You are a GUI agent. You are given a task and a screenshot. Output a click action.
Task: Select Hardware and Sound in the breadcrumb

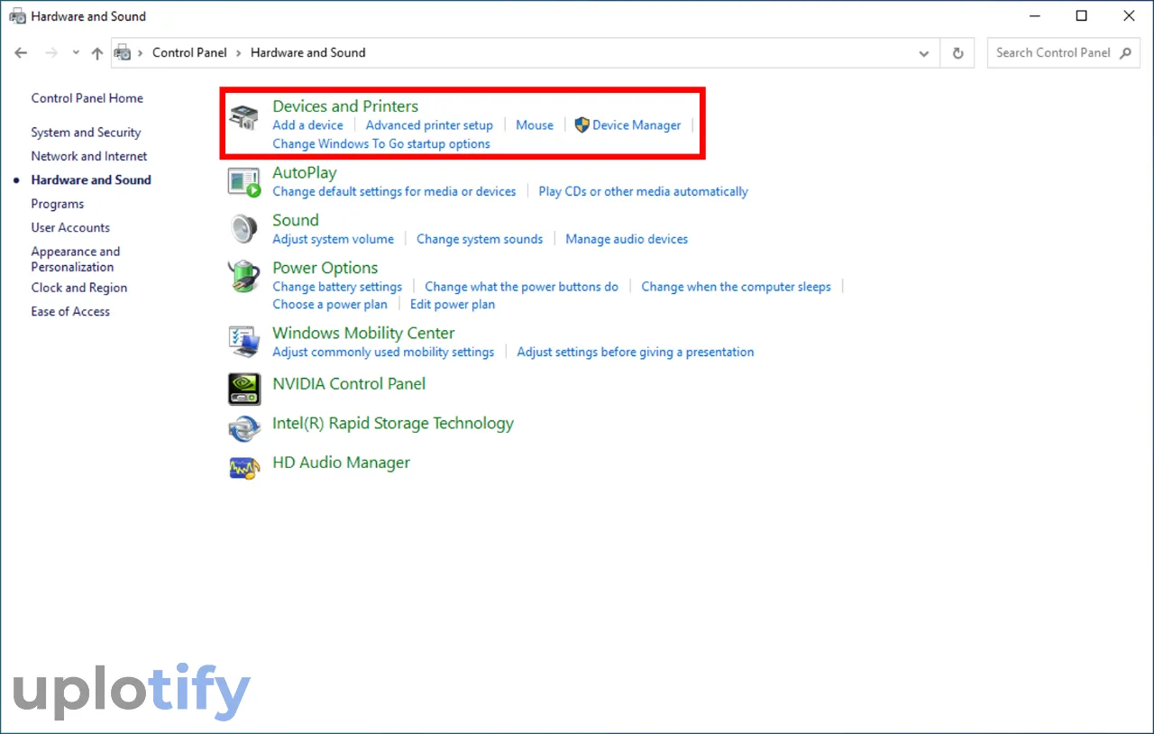pyautogui.click(x=307, y=52)
